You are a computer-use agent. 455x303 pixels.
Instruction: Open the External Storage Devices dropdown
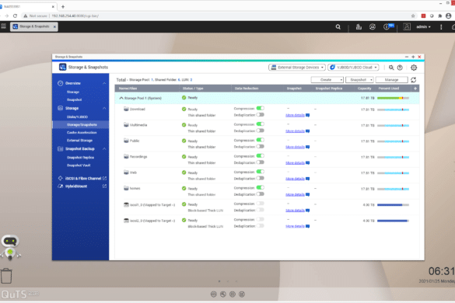click(x=297, y=68)
